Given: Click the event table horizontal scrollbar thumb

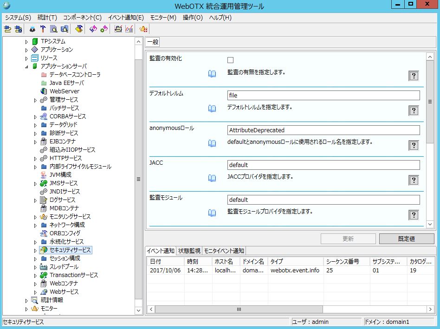Looking at the screenshot, I should [239, 309].
